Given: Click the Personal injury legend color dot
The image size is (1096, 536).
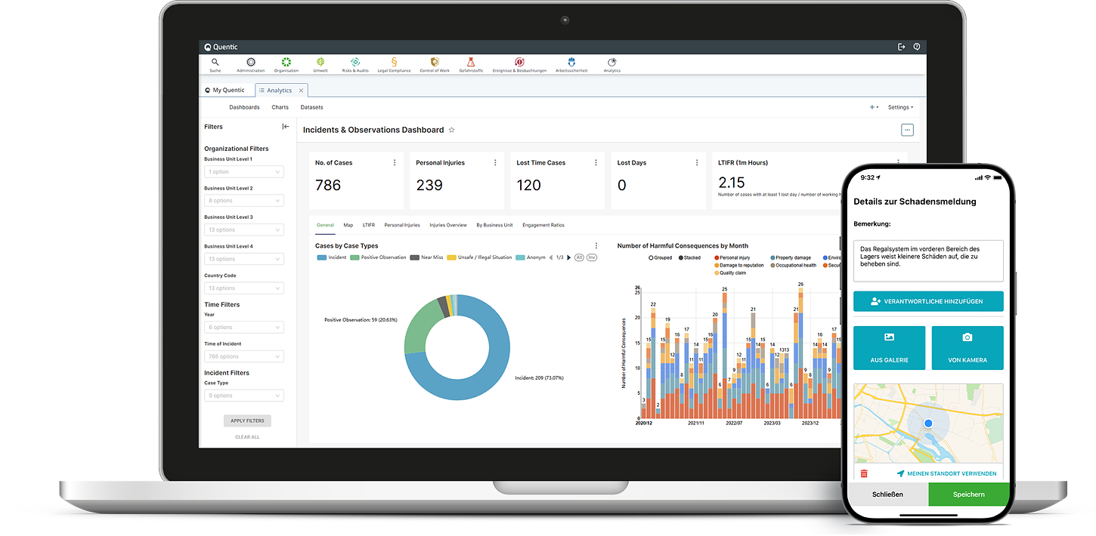Looking at the screenshot, I should 717,257.
